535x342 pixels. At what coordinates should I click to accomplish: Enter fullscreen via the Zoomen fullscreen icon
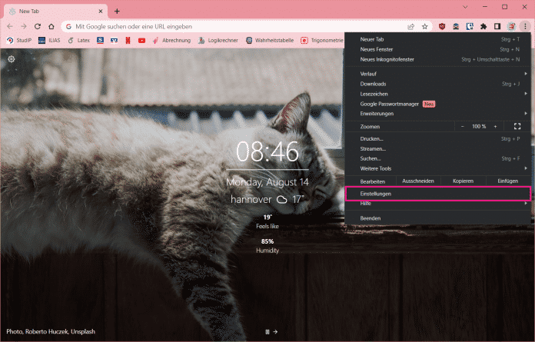(x=517, y=126)
